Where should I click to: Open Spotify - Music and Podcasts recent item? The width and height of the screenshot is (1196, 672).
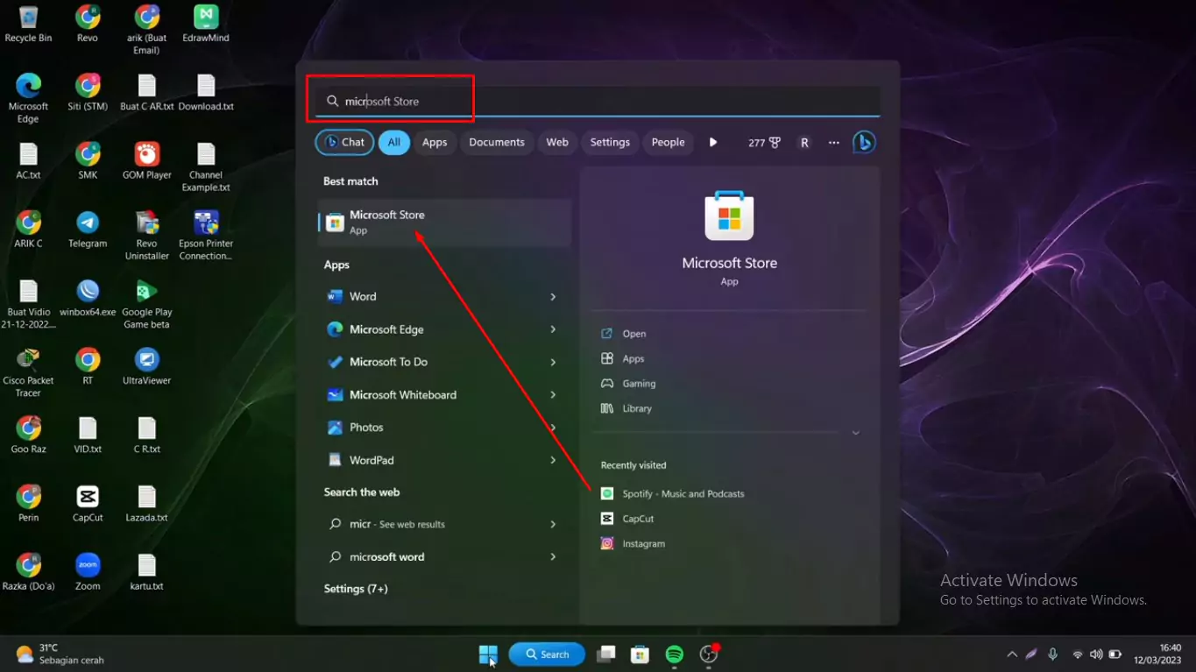click(673, 494)
